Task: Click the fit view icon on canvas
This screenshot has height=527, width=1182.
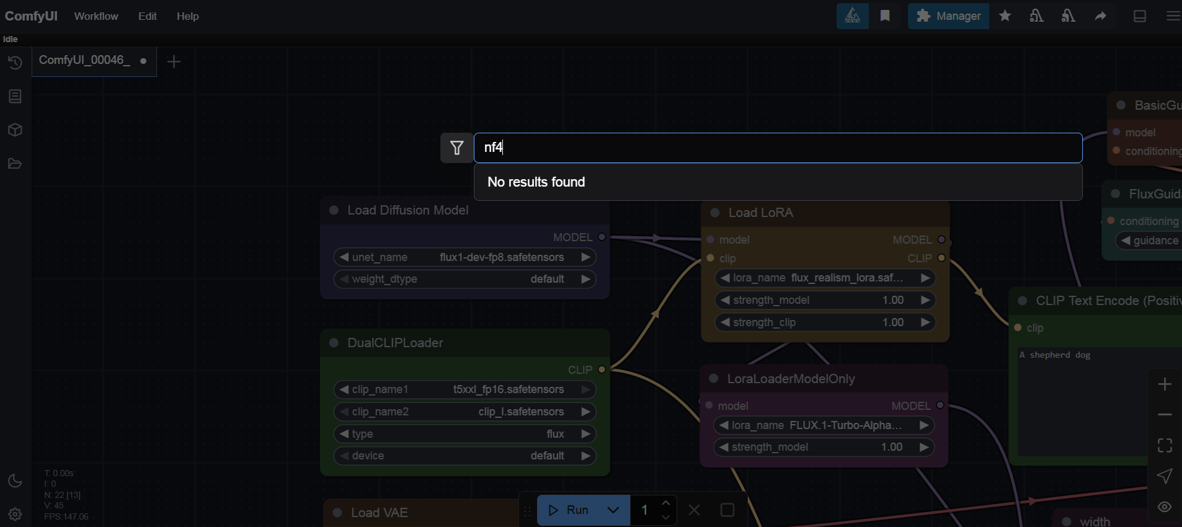Action: [1165, 445]
